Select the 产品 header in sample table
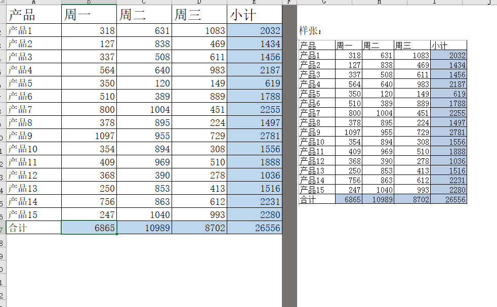This screenshot has width=497, height=307. click(317, 46)
